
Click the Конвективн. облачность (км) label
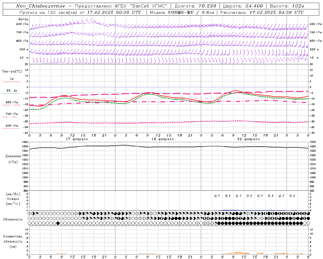click(13, 241)
